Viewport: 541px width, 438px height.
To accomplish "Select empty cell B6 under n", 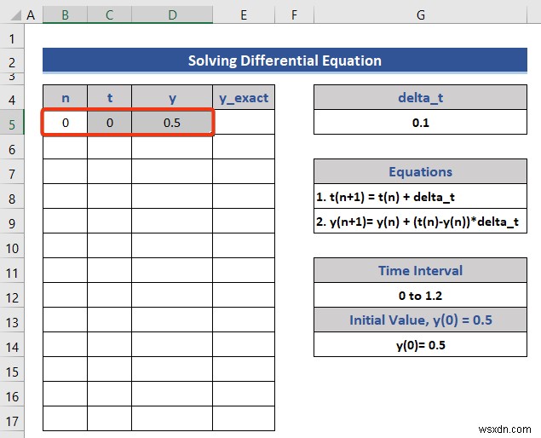I will click(x=66, y=147).
